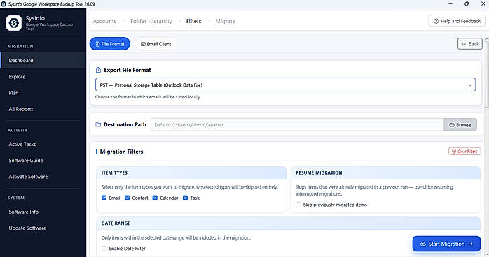
Task: Uncheck the Email item type
Action: [x=104, y=198]
